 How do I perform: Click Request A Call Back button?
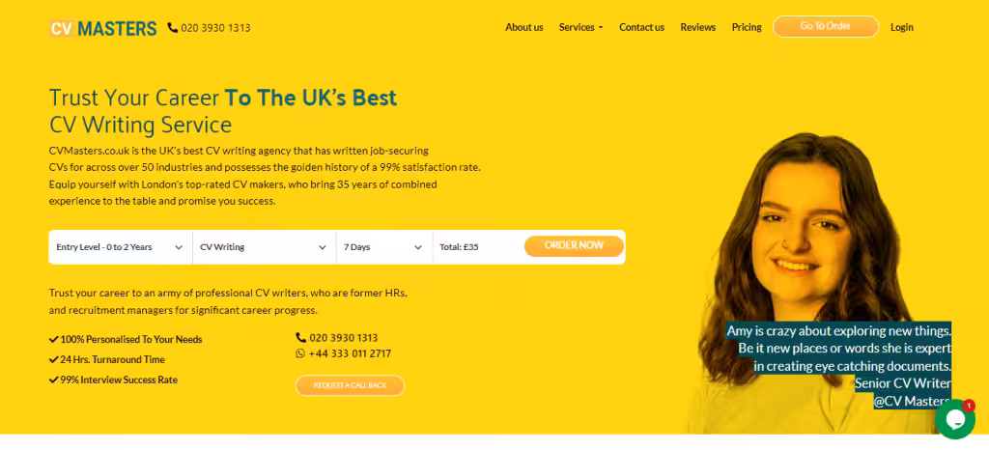[350, 385]
